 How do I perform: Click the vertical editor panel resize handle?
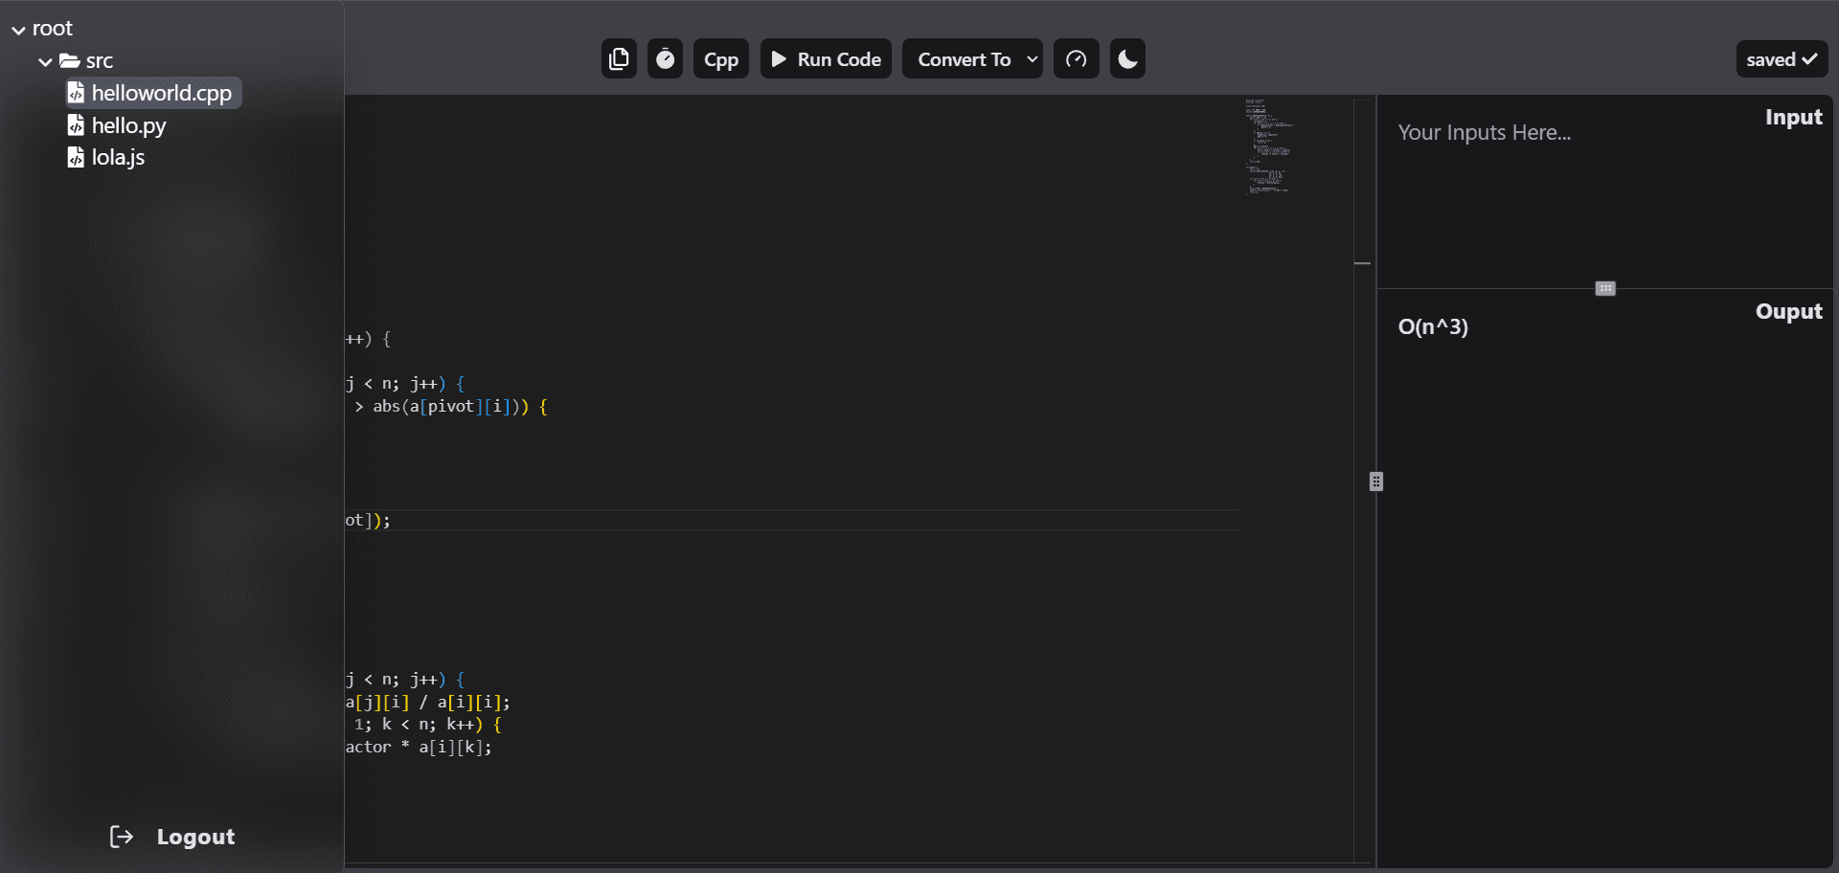coord(1376,481)
